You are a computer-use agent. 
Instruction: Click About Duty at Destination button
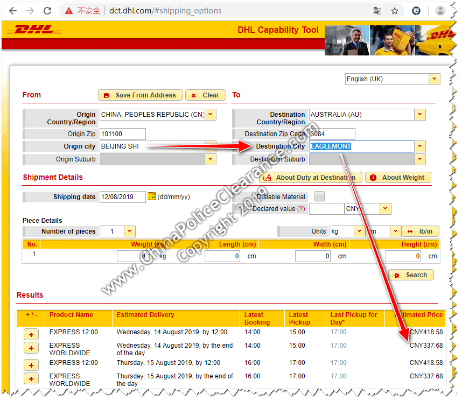pos(311,178)
